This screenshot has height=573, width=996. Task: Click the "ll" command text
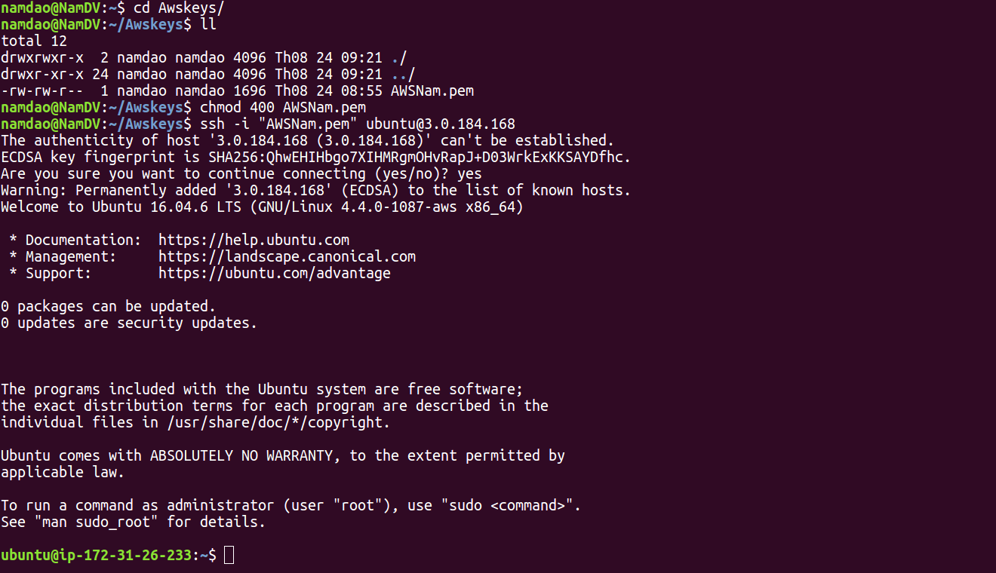click(208, 24)
